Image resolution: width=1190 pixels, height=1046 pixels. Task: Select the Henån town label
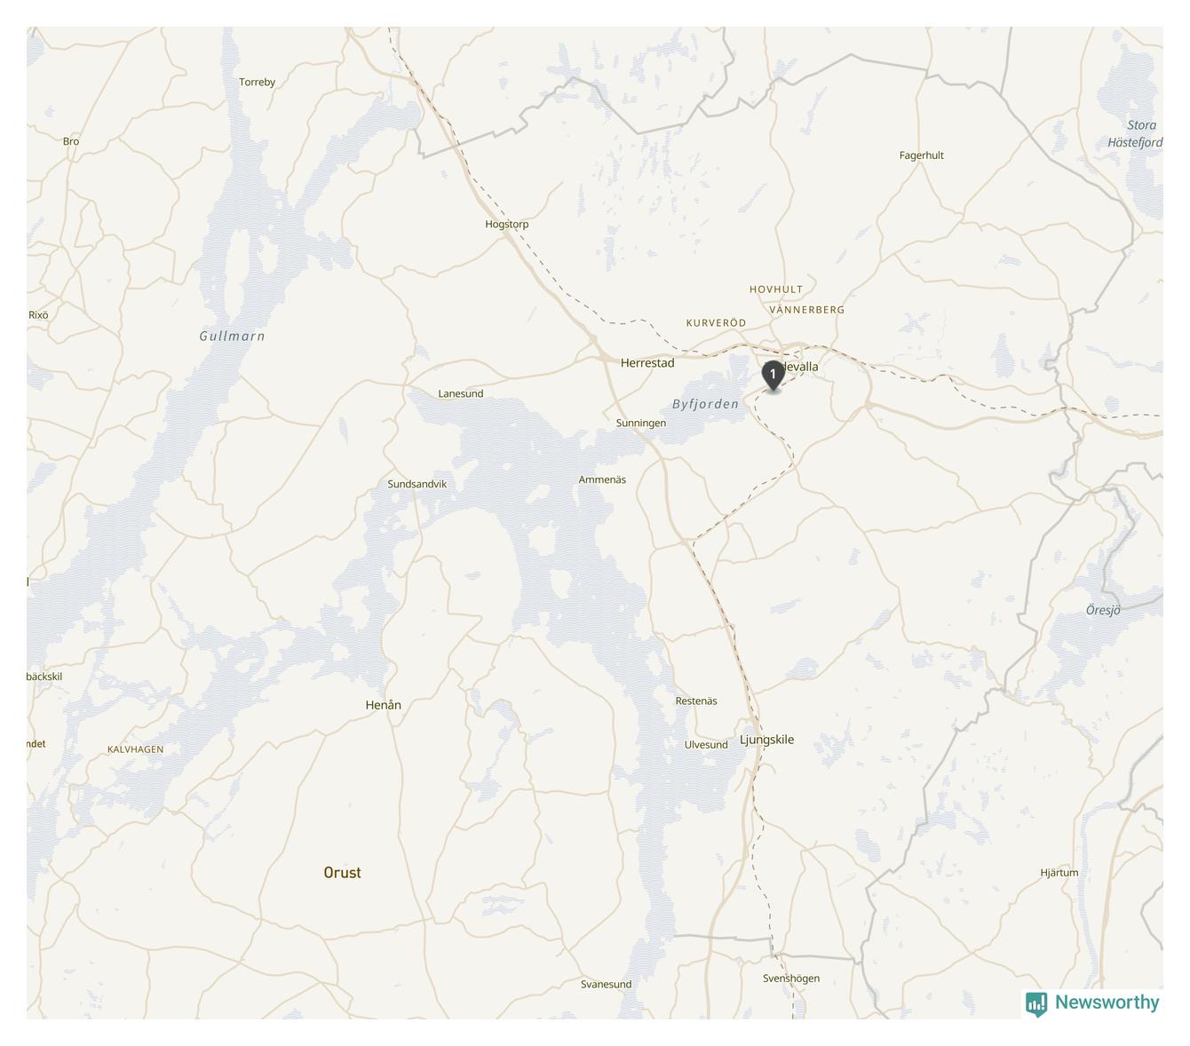pos(384,705)
